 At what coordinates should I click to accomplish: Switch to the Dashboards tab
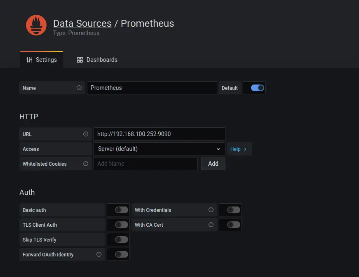pyautogui.click(x=97, y=60)
